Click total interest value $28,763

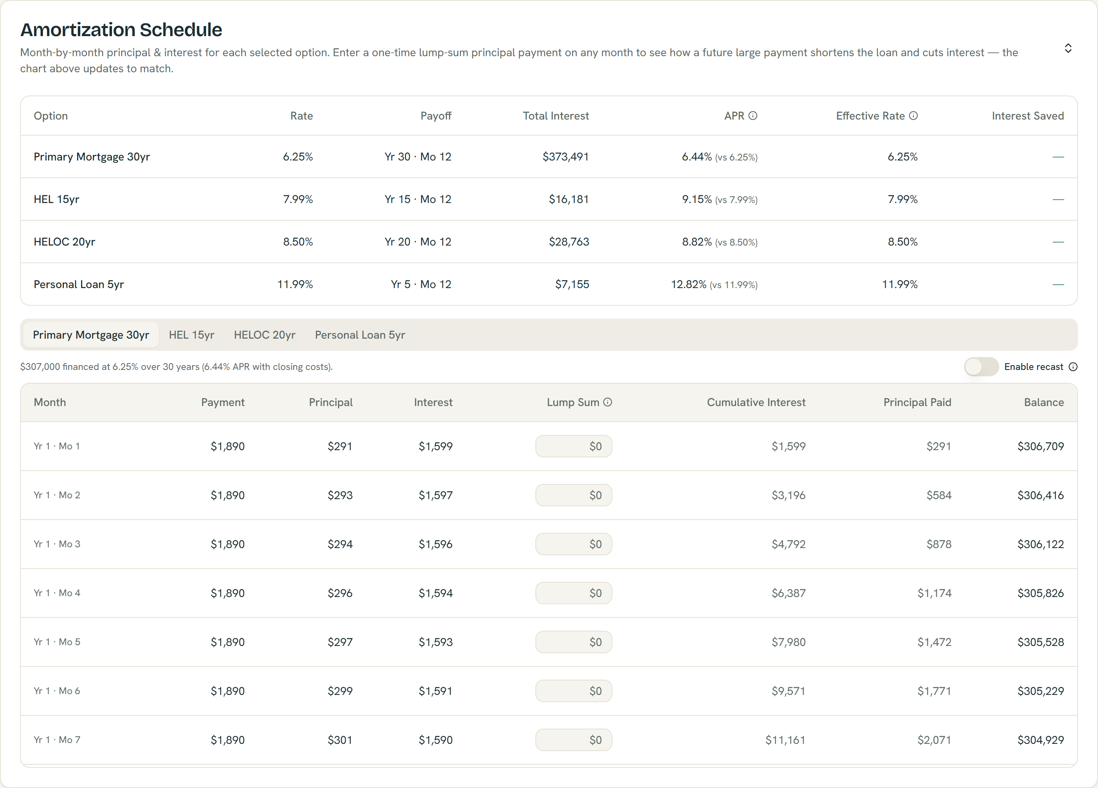pyautogui.click(x=569, y=242)
